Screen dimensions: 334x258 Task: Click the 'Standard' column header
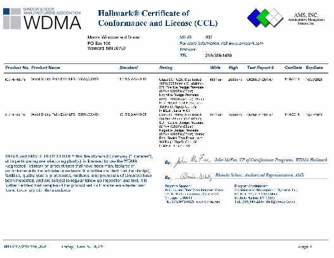pyautogui.click(x=128, y=68)
